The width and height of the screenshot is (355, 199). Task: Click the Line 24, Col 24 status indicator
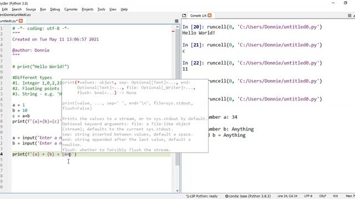(287, 196)
